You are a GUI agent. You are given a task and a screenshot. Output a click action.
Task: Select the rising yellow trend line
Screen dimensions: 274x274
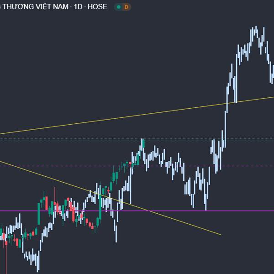coord(137,116)
